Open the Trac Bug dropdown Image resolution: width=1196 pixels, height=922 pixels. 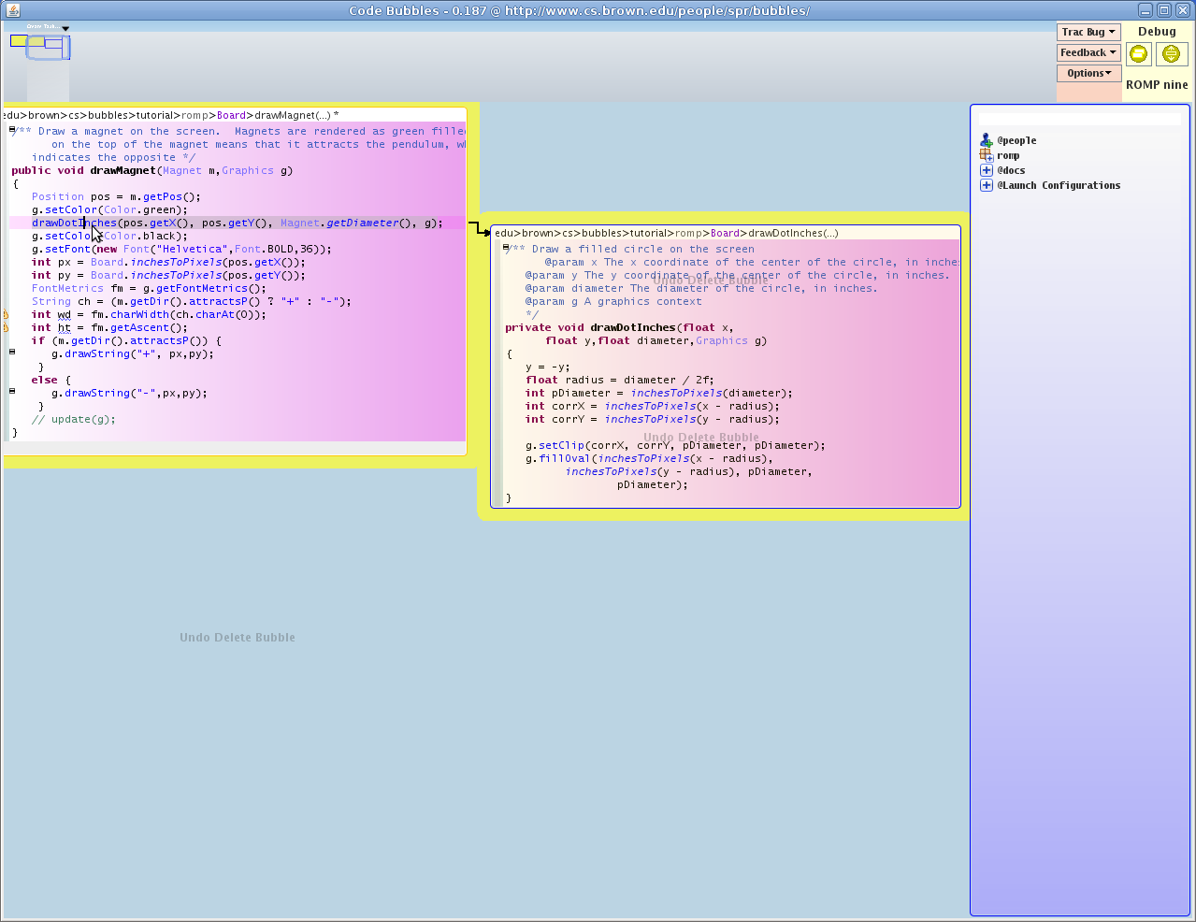(1088, 32)
